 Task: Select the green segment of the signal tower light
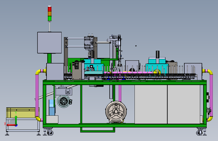coord(50,19)
